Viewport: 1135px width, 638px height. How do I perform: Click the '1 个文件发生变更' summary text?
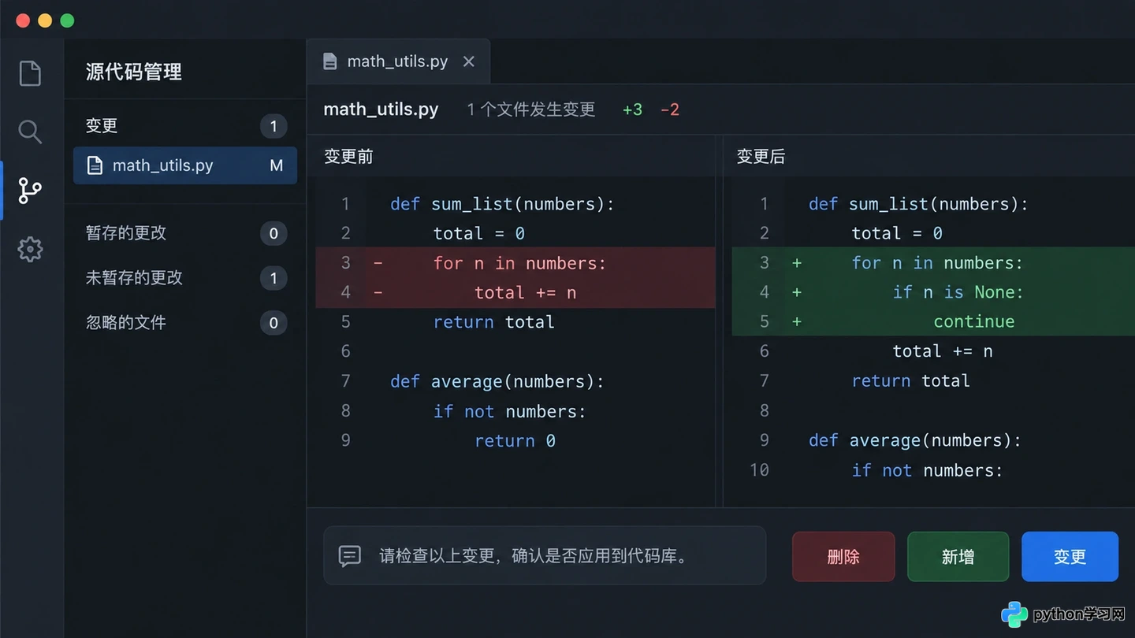click(x=530, y=109)
